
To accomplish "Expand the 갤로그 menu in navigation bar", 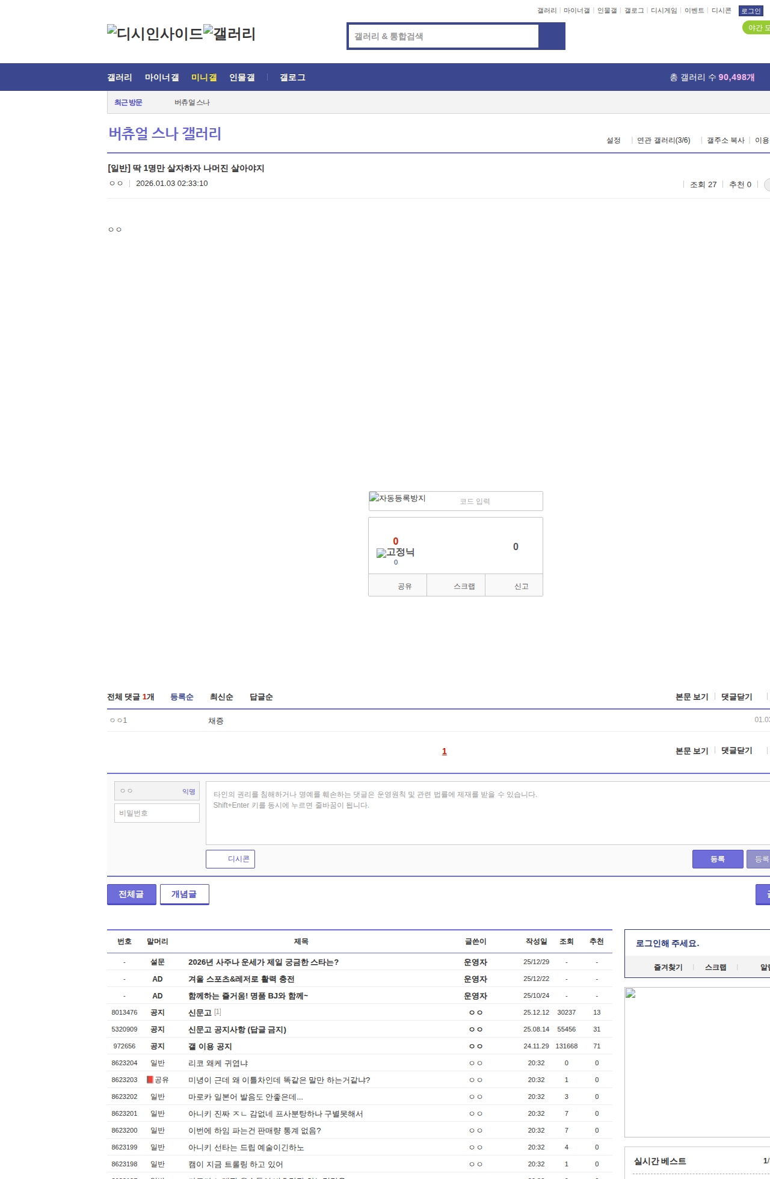I will [x=292, y=77].
